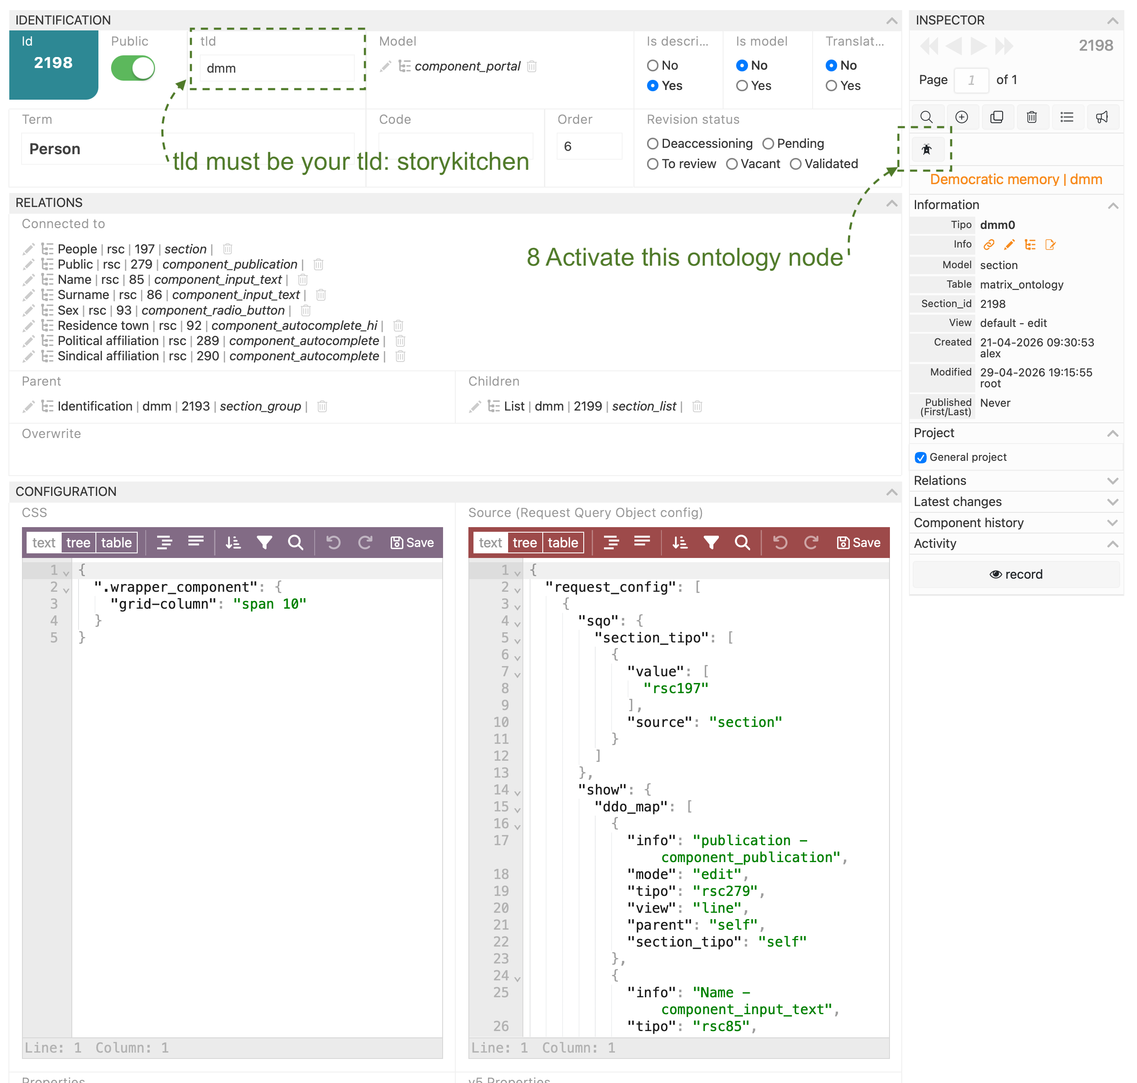Click CSS editor sort icon
Image resolution: width=1137 pixels, height=1083 pixels.
coord(233,543)
